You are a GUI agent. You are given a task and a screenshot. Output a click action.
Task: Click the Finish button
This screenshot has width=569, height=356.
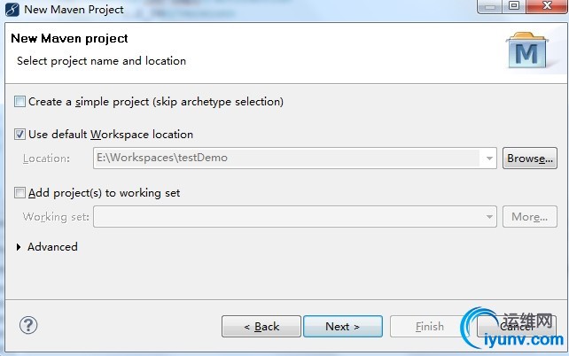430,327
